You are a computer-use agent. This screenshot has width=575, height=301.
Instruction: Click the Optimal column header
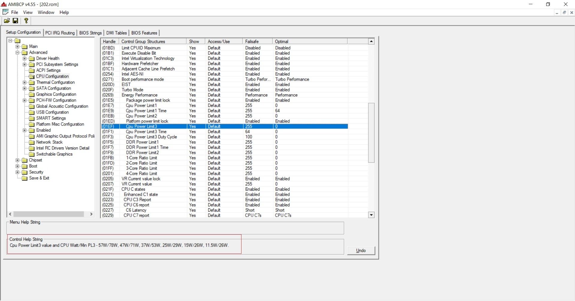coord(310,42)
